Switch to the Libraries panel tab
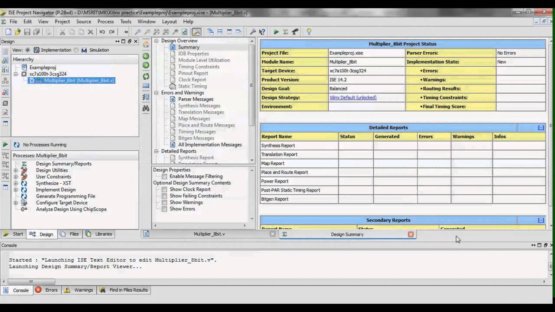This screenshot has height=312, width=555. pyautogui.click(x=99, y=234)
